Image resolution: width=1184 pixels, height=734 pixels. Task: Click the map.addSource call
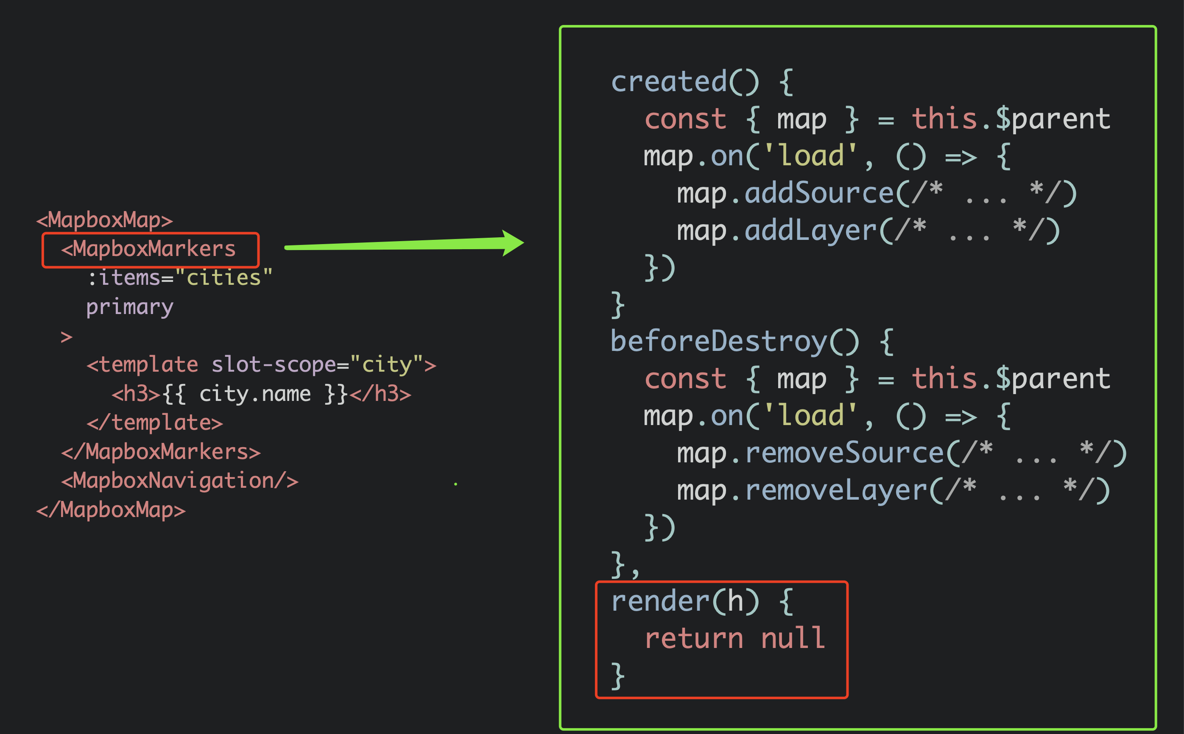pos(876,193)
